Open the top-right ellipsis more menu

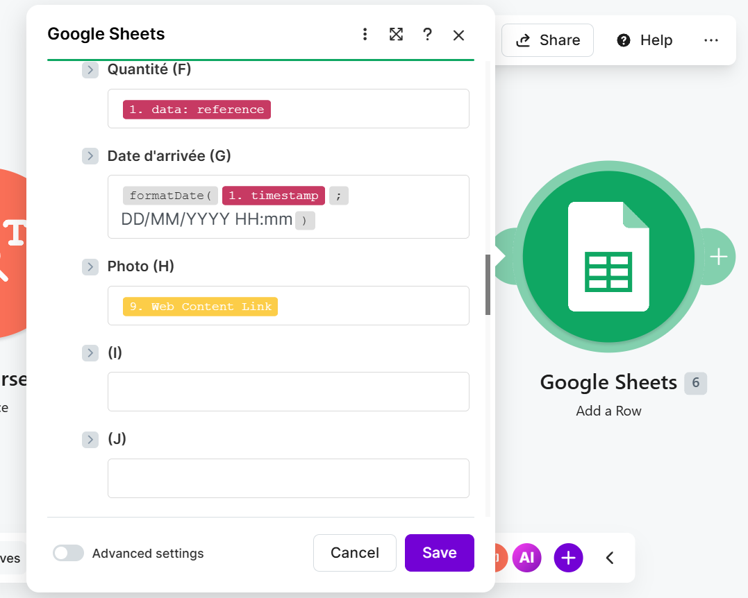[710, 40]
